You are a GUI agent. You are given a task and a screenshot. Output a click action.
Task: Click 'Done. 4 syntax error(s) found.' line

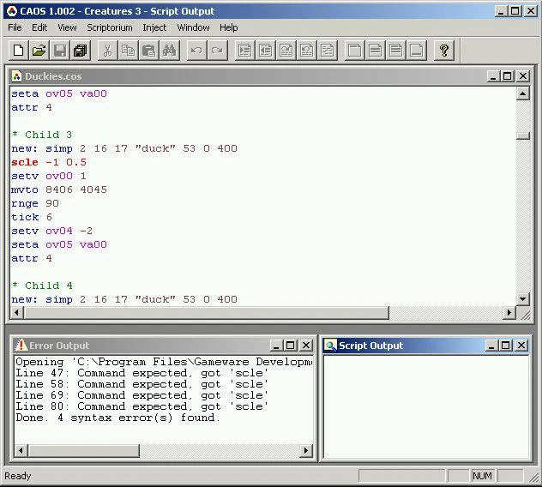click(117, 418)
